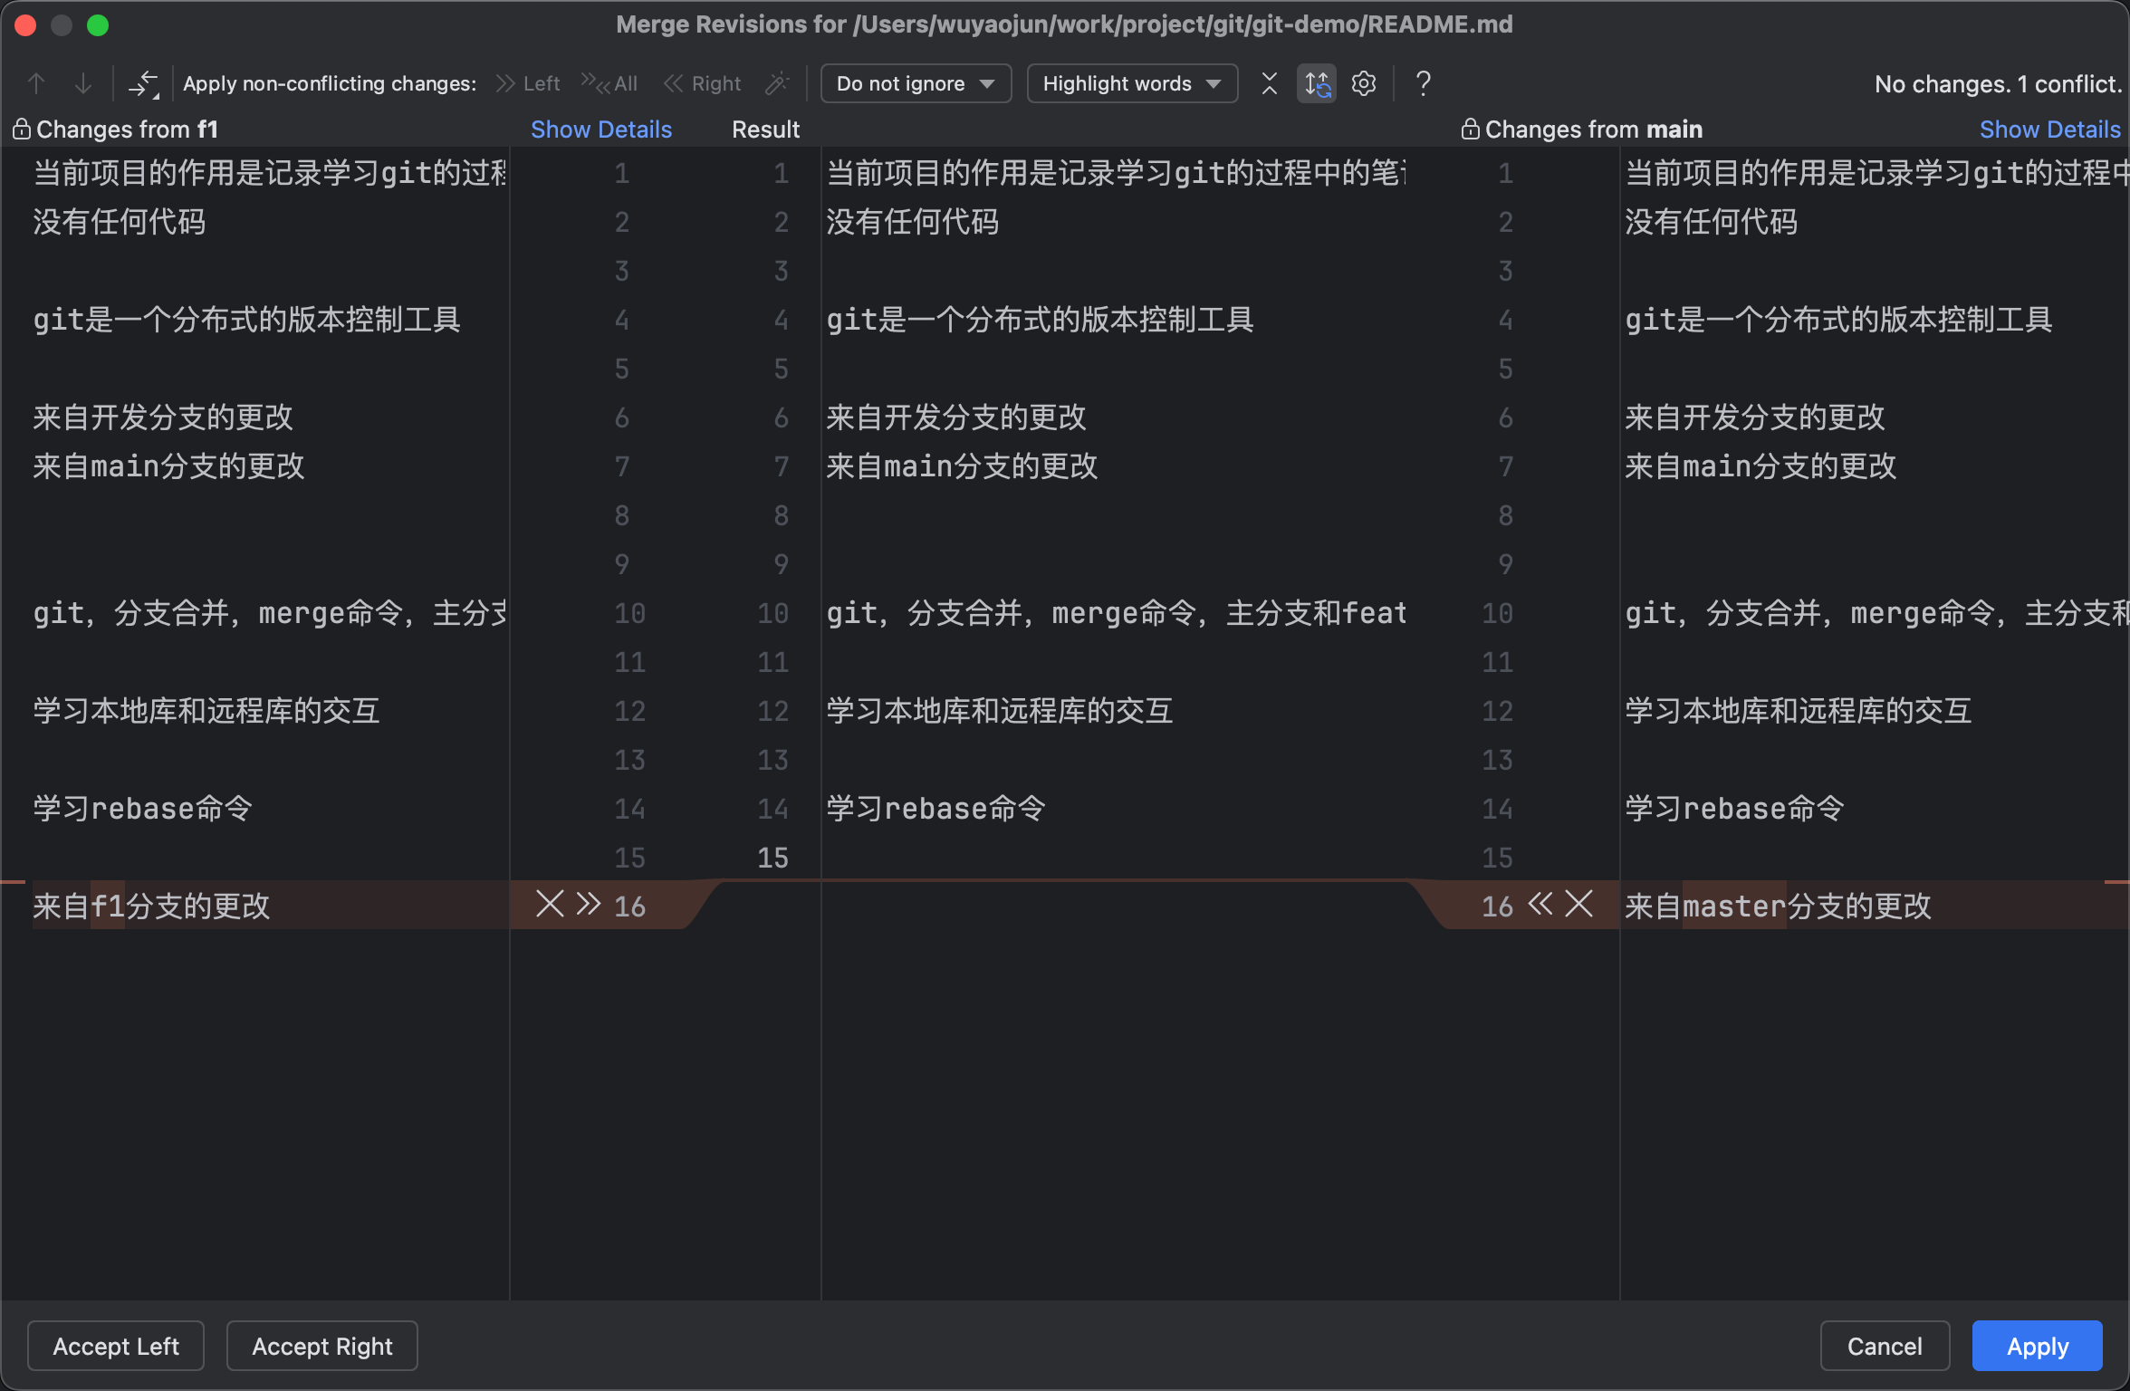This screenshot has width=2130, height=1391.
Task: Click the 'No changes. 1 conflict.' status text
Action: [1998, 83]
